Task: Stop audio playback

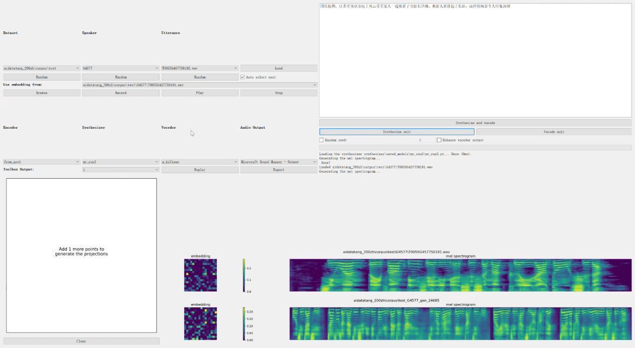Action: coord(279,93)
